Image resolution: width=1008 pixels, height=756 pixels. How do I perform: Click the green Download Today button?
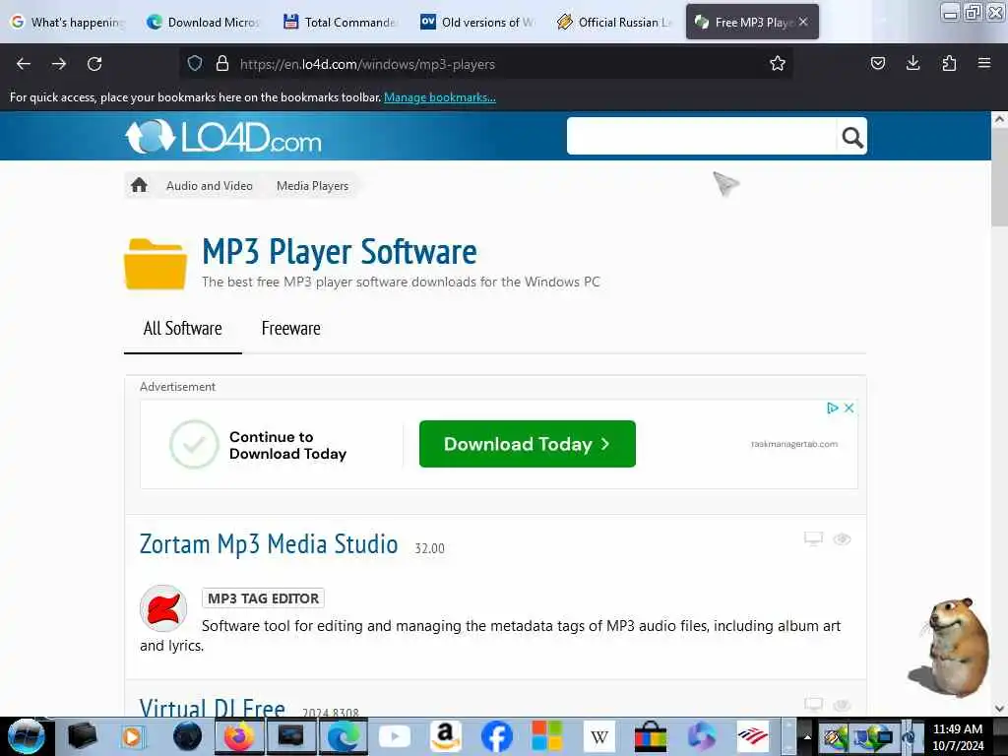pos(528,444)
